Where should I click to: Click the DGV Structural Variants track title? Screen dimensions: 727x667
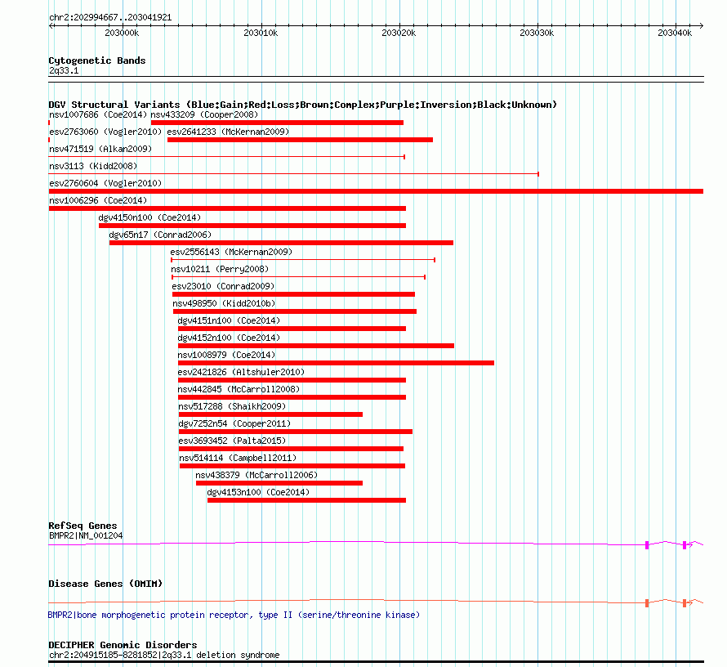303,105
